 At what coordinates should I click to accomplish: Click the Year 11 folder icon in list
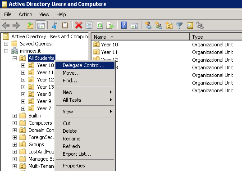point(96,52)
